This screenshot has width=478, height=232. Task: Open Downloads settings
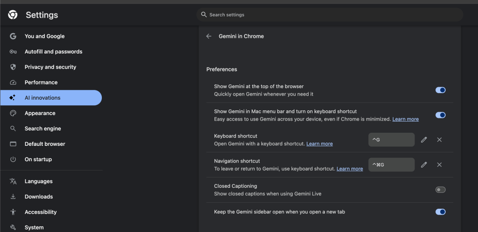(51, 197)
